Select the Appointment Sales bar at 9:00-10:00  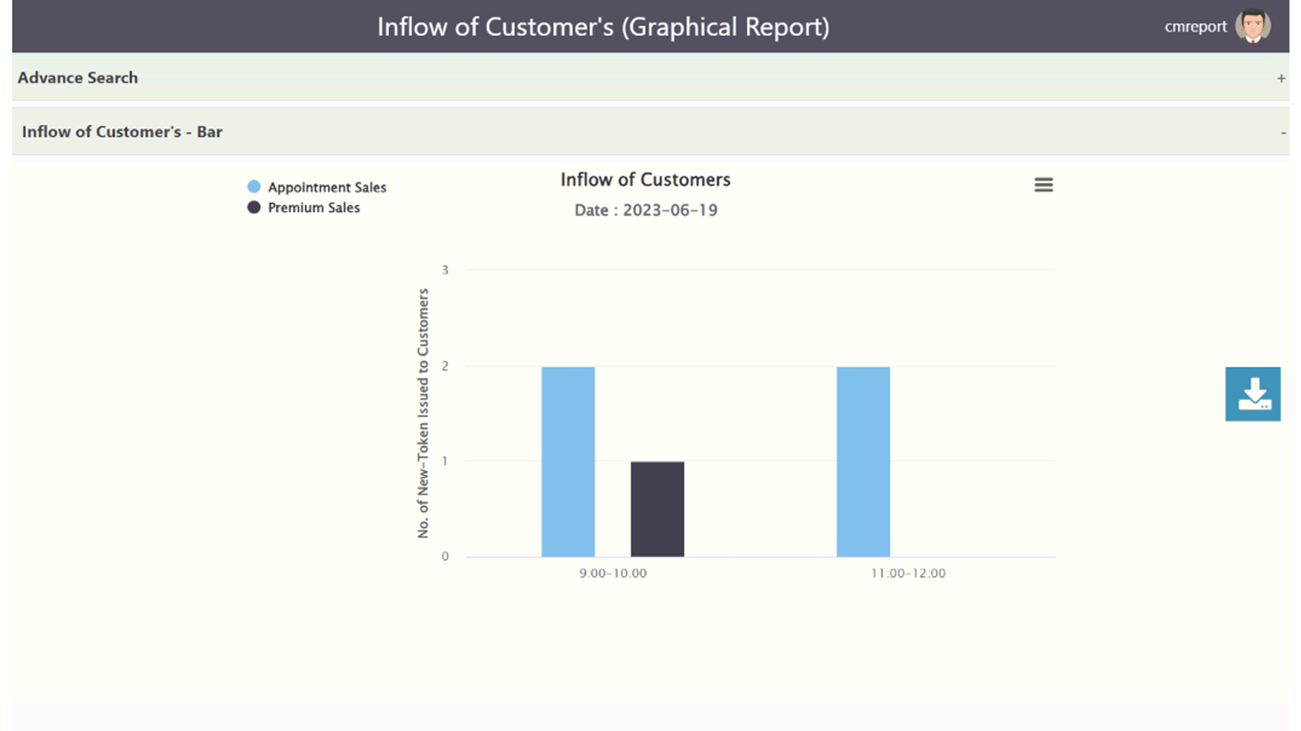tap(568, 462)
